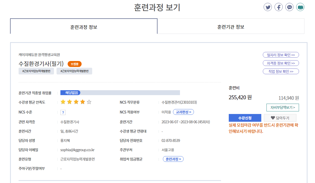315x183 pixels.
Task: Expand 자비부담액보기 under the training fee
Action: (x=283, y=107)
